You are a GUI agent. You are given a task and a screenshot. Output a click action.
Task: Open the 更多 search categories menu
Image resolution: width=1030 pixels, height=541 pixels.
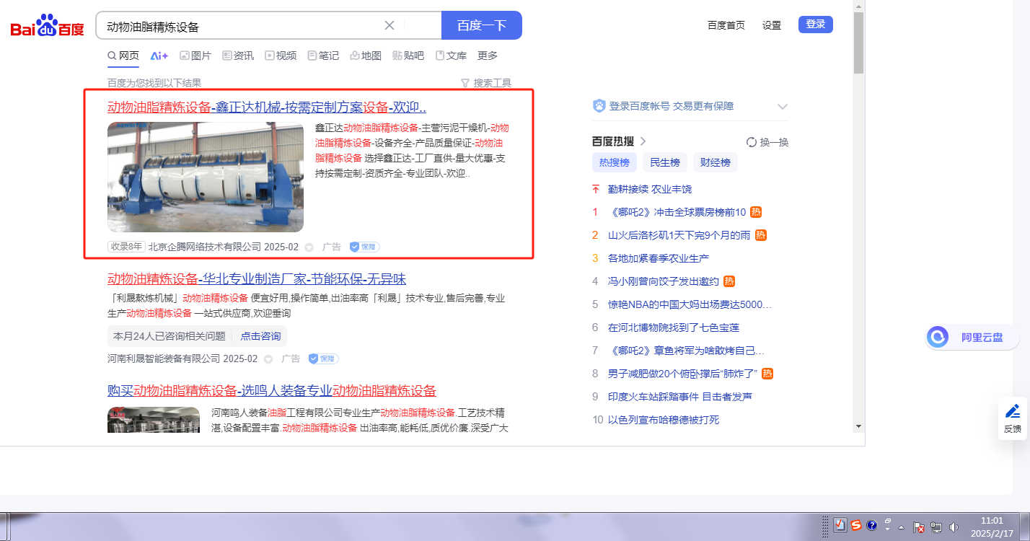488,56
